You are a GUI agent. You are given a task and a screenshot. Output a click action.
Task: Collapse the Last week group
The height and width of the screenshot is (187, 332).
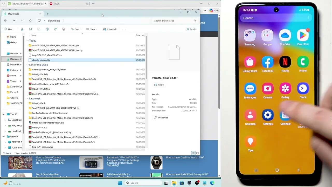click(x=27, y=98)
